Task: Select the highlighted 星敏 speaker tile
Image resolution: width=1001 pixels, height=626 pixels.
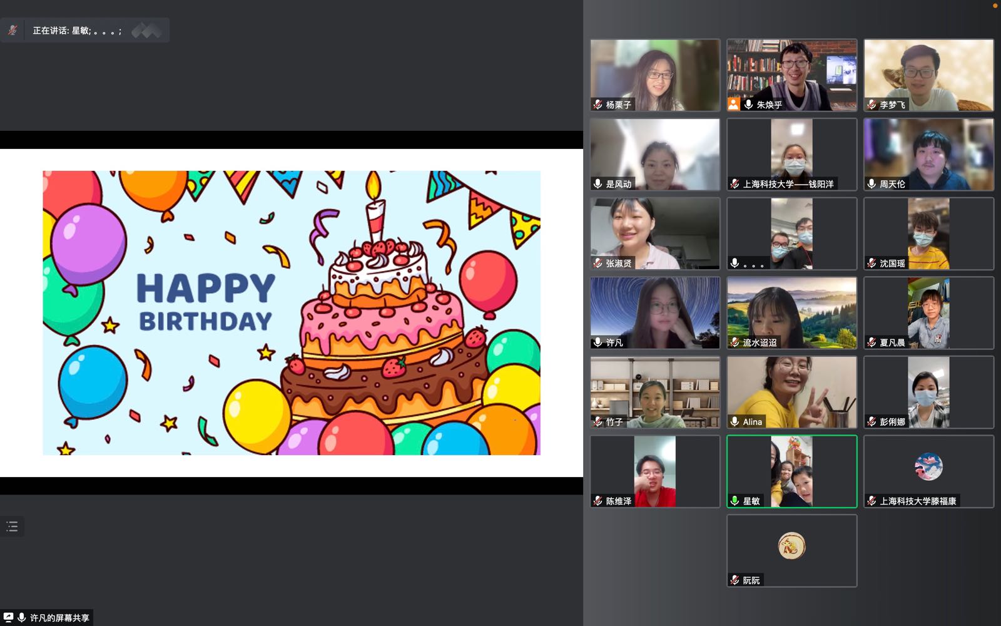Action: point(791,471)
